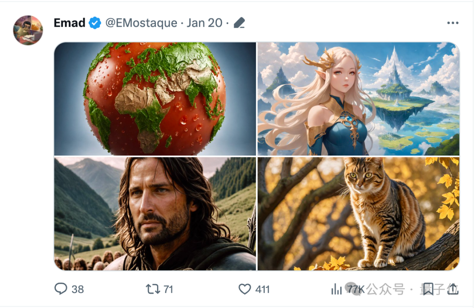Click the blue verified badge
This screenshot has height=308, width=474.
coord(95,23)
